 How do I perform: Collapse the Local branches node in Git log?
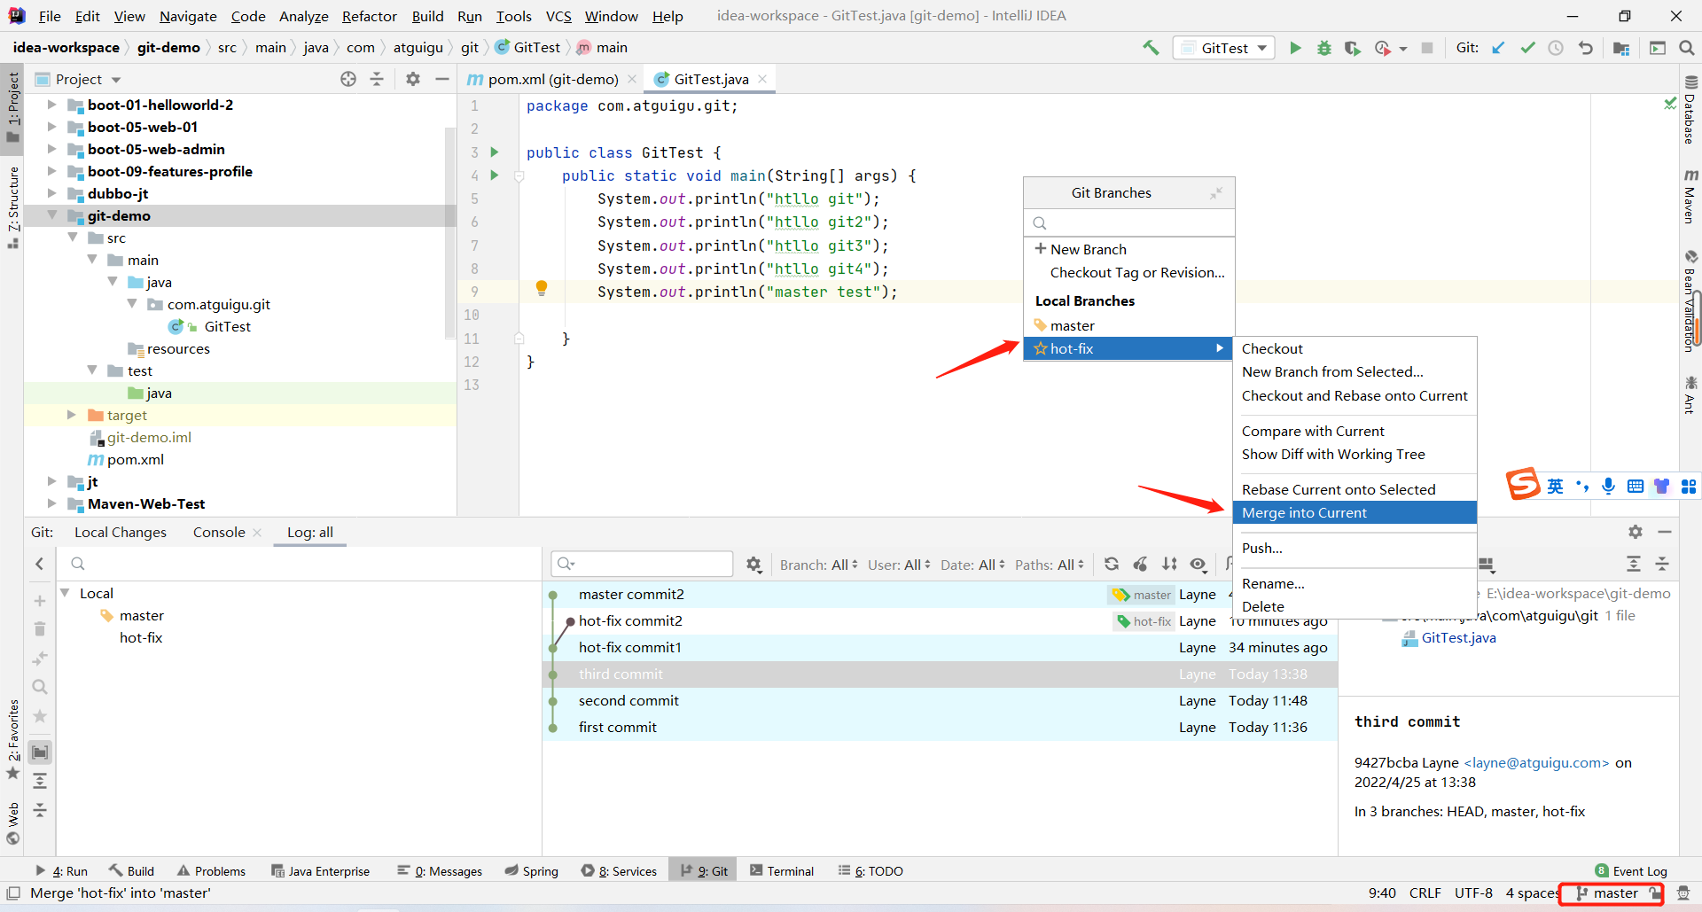pos(65,593)
